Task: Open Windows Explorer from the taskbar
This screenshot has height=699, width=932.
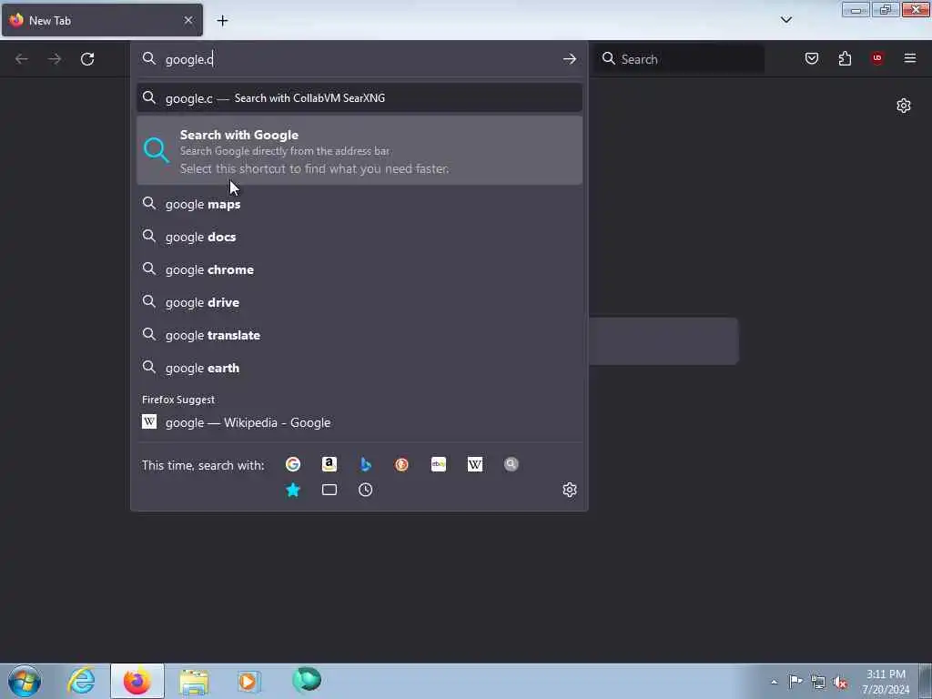Action: click(194, 681)
